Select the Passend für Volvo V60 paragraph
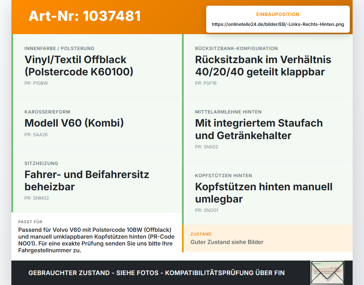Image resolution: width=364 pixels, height=285 pixels. pos(96,240)
